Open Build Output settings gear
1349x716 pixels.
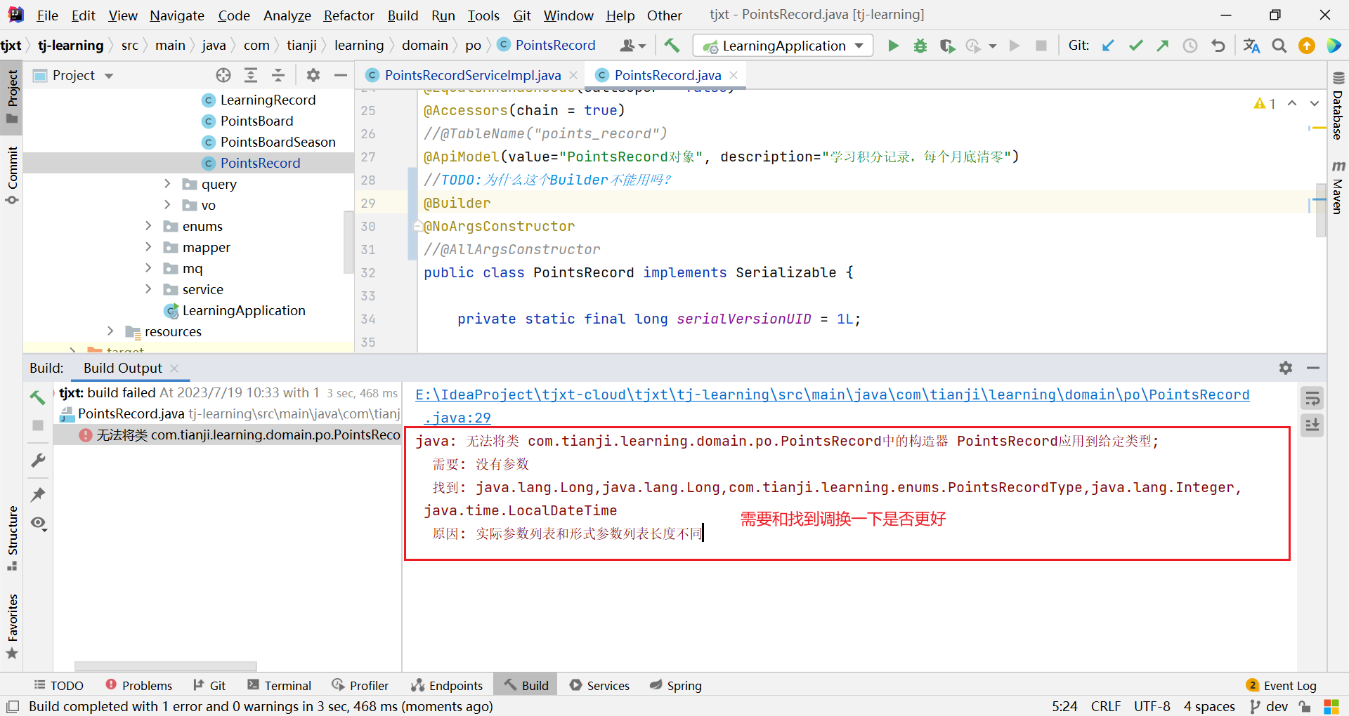[1285, 368]
